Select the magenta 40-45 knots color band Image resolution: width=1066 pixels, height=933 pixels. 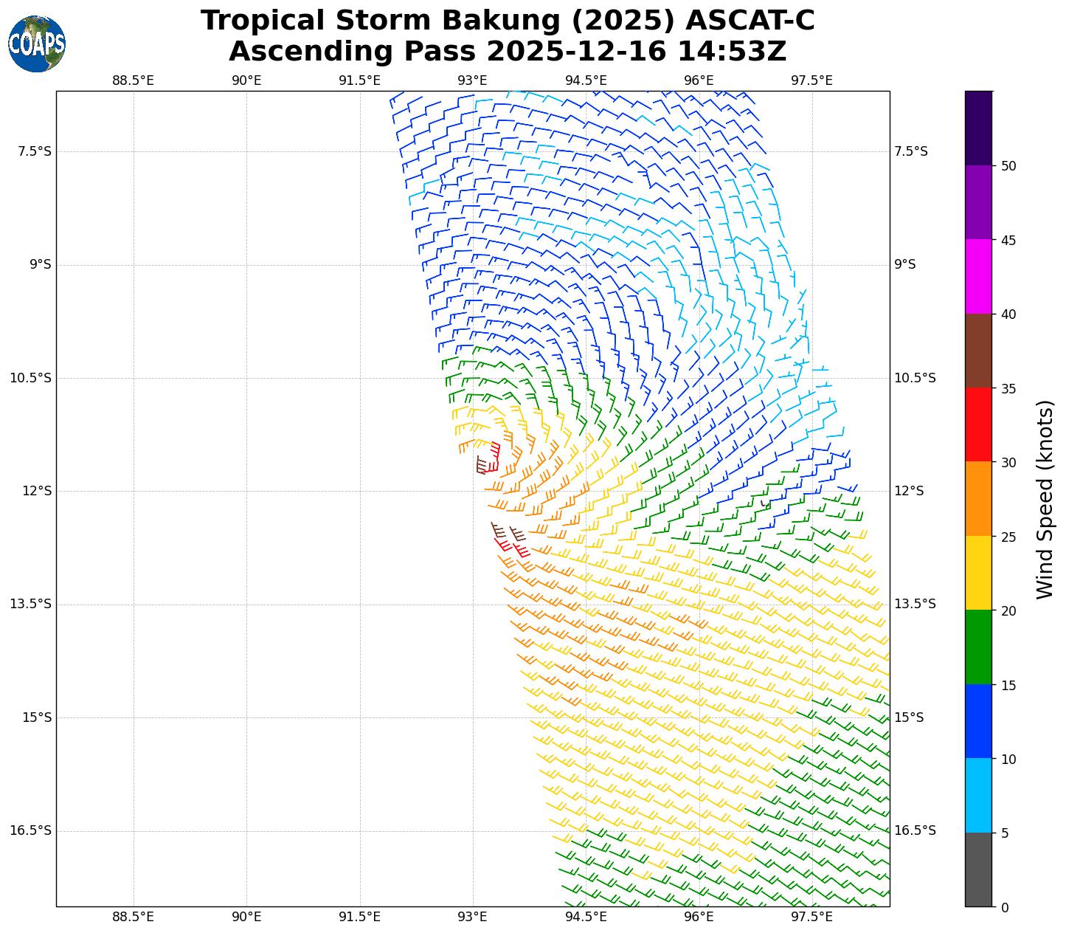click(x=978, y=277)
